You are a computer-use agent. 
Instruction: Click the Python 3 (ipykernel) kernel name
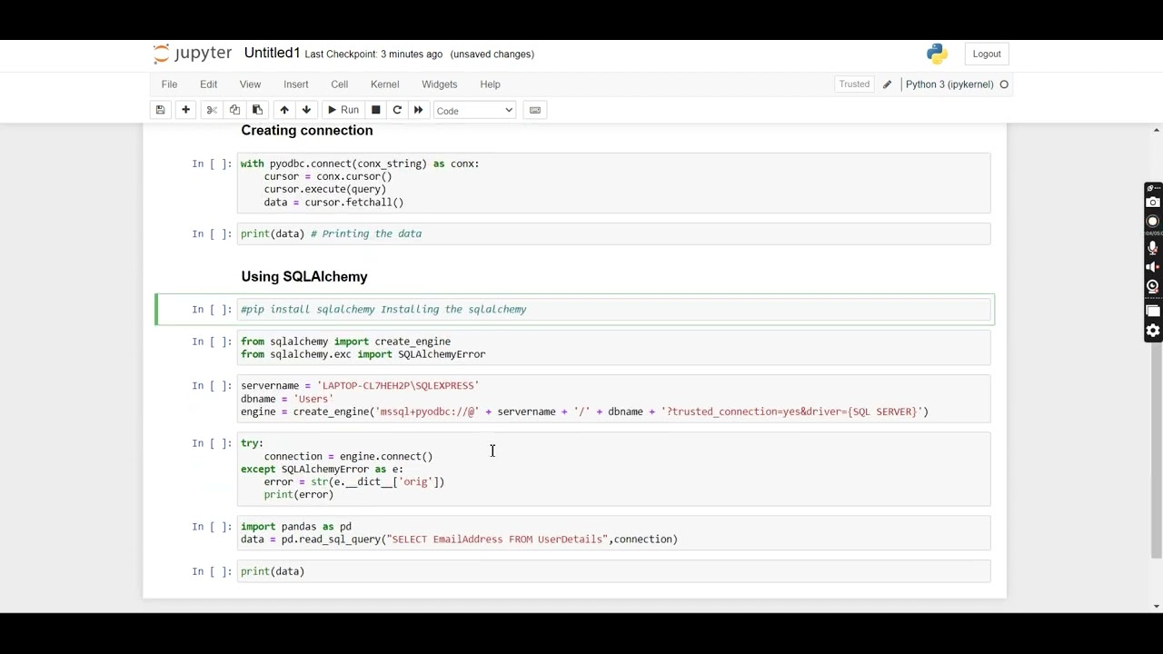pyautogui.click(x=949, y=84)
